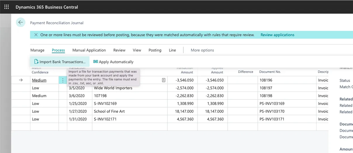Click the Document No. column header
Viewport: 353px width, 153px height.
[x=270, y=72]
